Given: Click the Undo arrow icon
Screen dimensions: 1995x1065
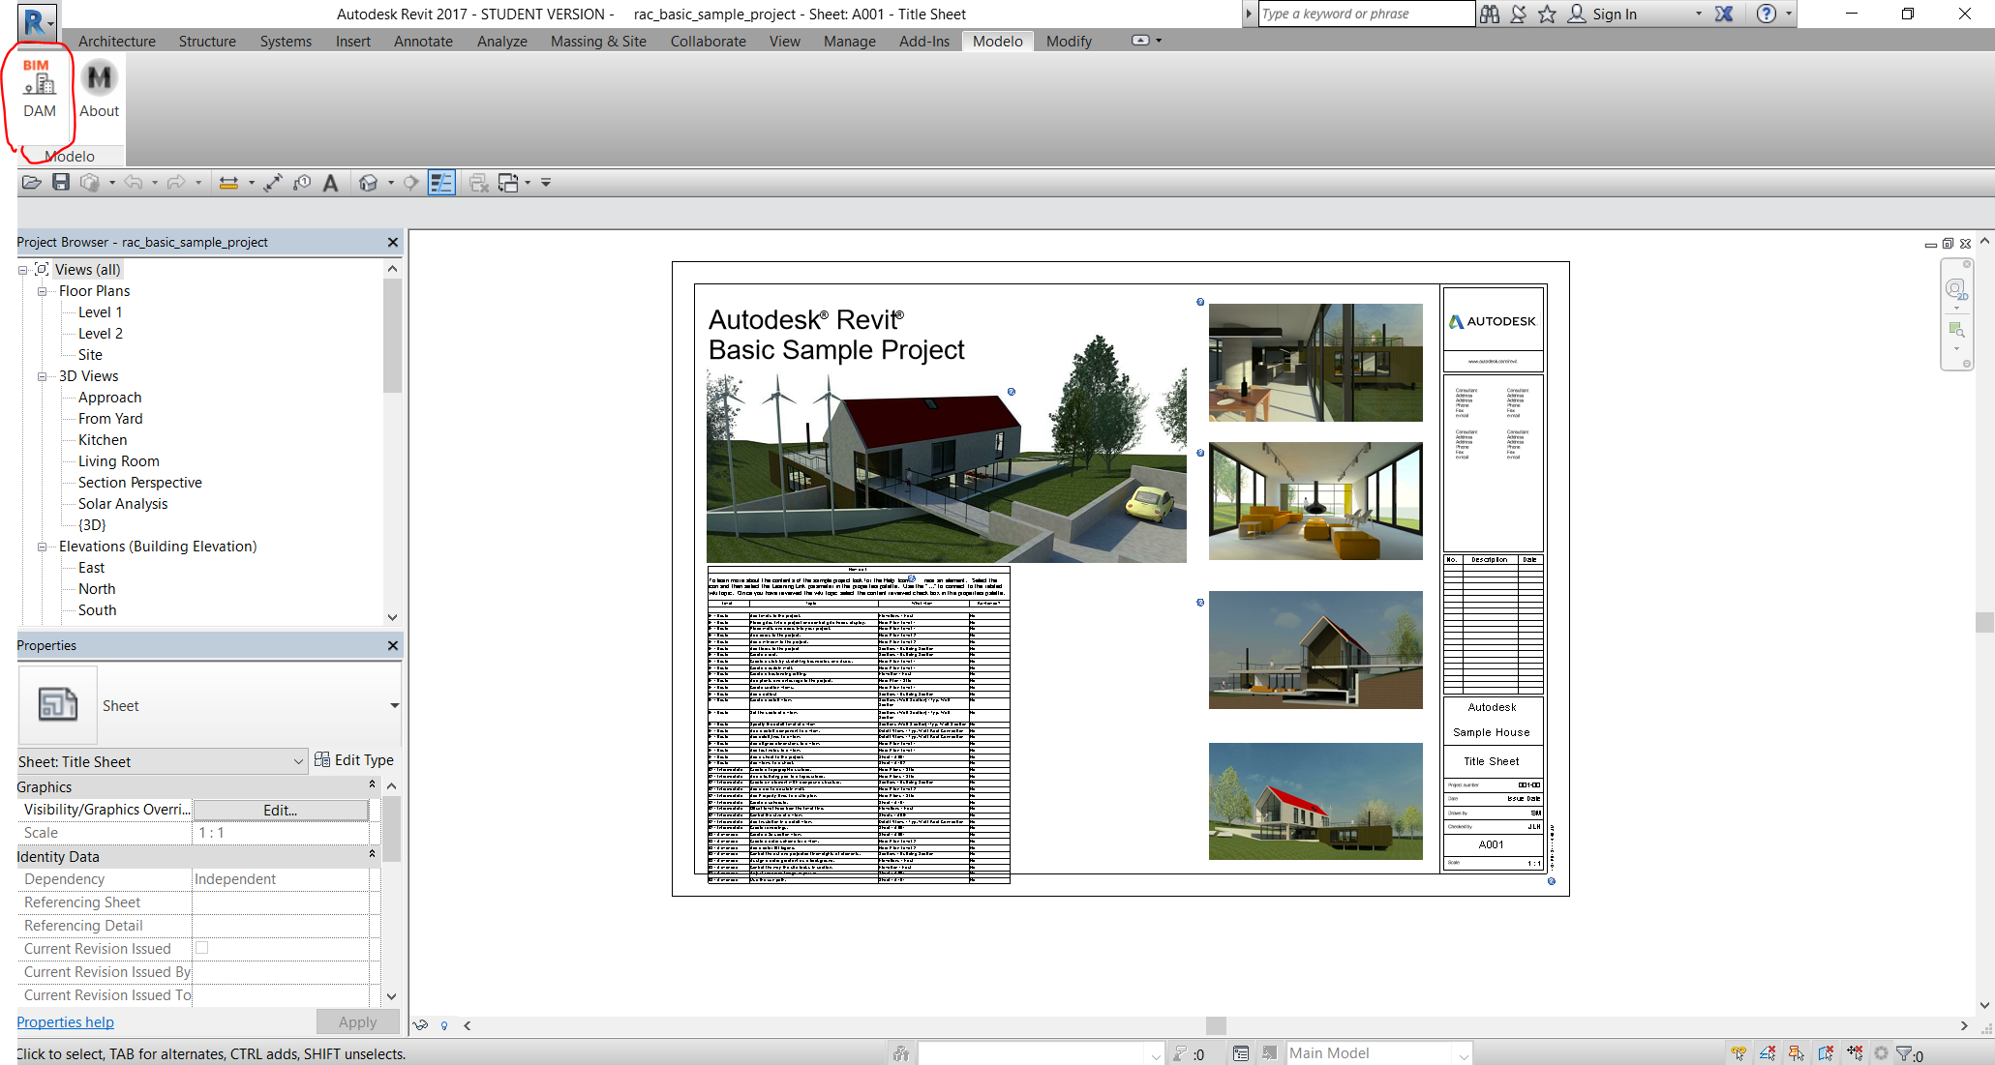Looking at the screenshot, I should pyautogui.click(x=134, y=182).
